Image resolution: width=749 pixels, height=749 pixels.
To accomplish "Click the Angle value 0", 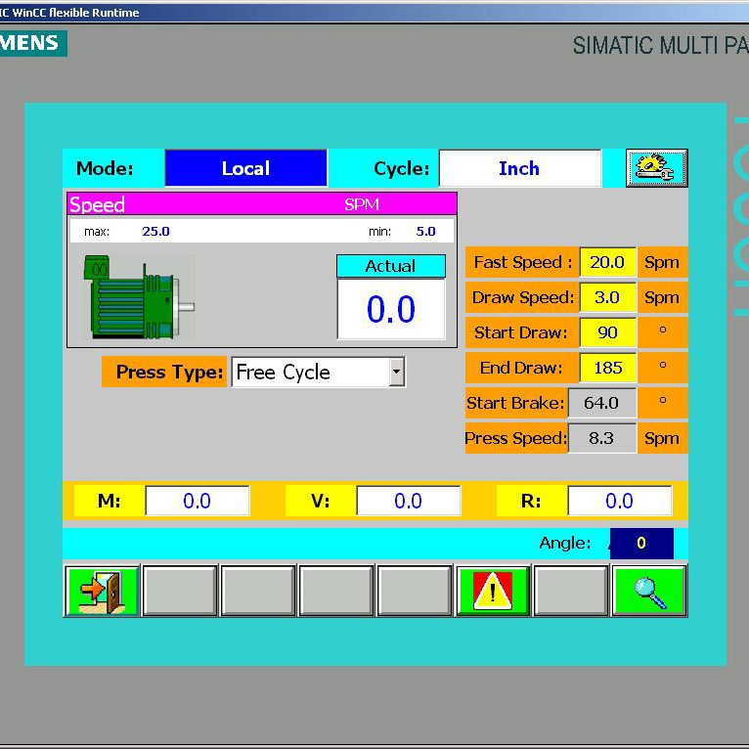I will 641,543.
